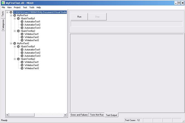Open the Tests Not Run tab
185x123 pixels.
97,115
